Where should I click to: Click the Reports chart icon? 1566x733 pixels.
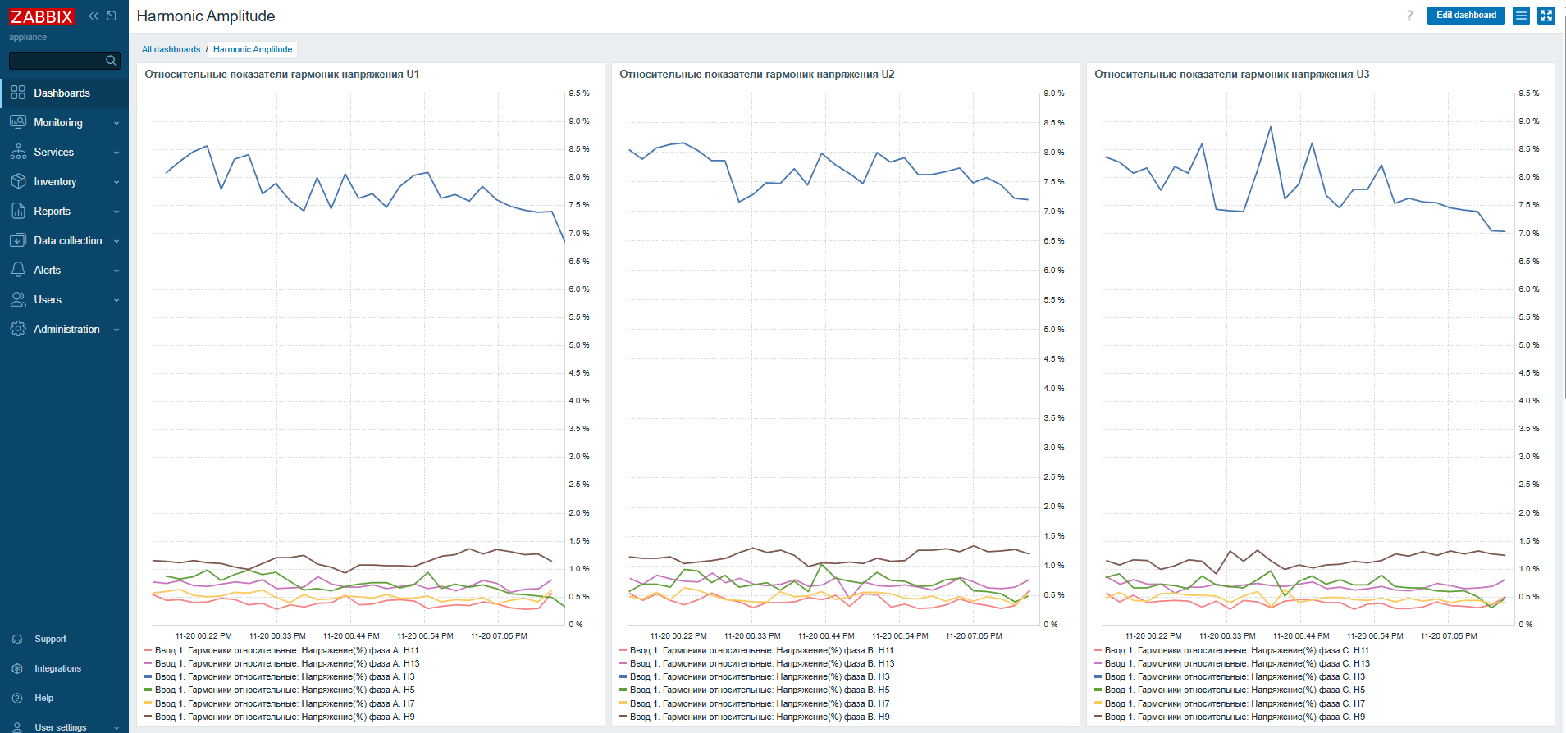coord(18,211)
